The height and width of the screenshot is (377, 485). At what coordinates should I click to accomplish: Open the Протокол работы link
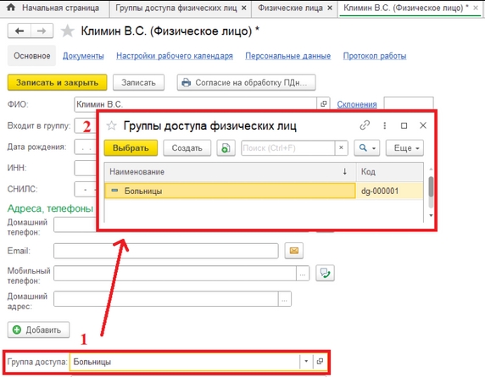375,56
